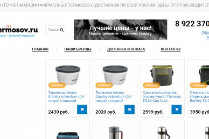Click the termosov.ru site logo

pos(19,30)
